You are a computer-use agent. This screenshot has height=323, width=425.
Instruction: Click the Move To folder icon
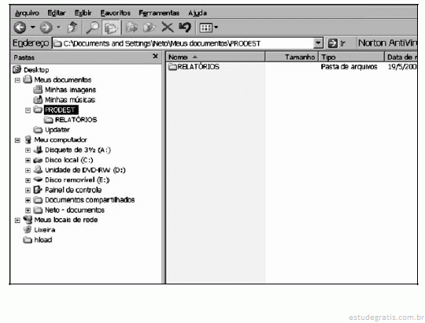pyautogui.click(x=132, y=28)
